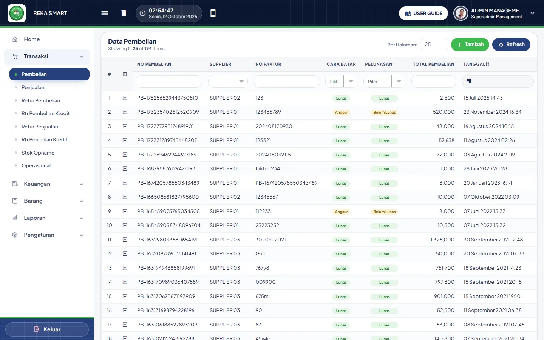Click the calendar icon in Tanggal filter
Viewport: 544px width, 340px height.
(468, 81)
